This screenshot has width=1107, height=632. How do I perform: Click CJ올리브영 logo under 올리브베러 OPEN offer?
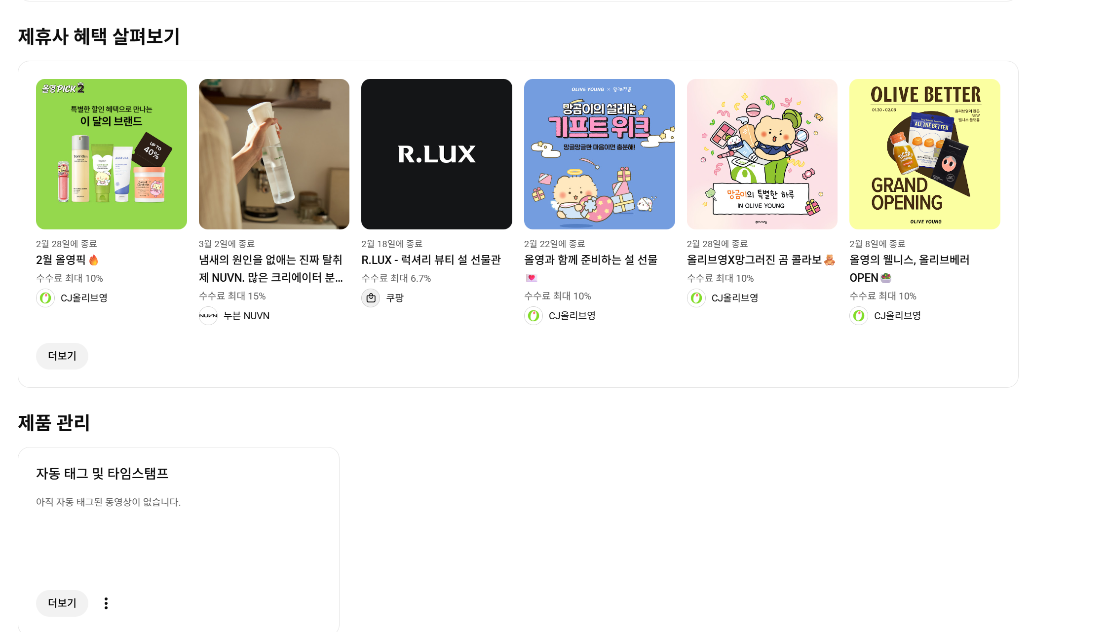tap(859, 316)
